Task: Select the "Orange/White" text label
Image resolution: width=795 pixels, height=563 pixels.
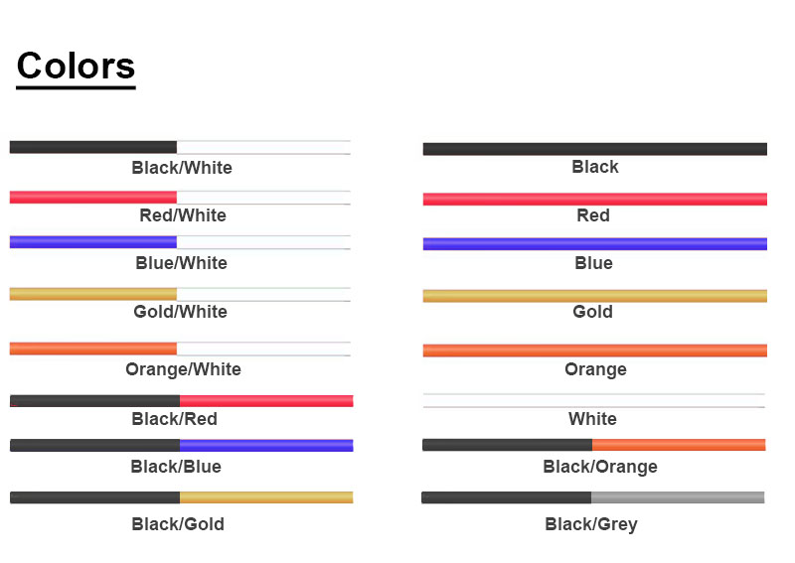Action: click(183, 369)
